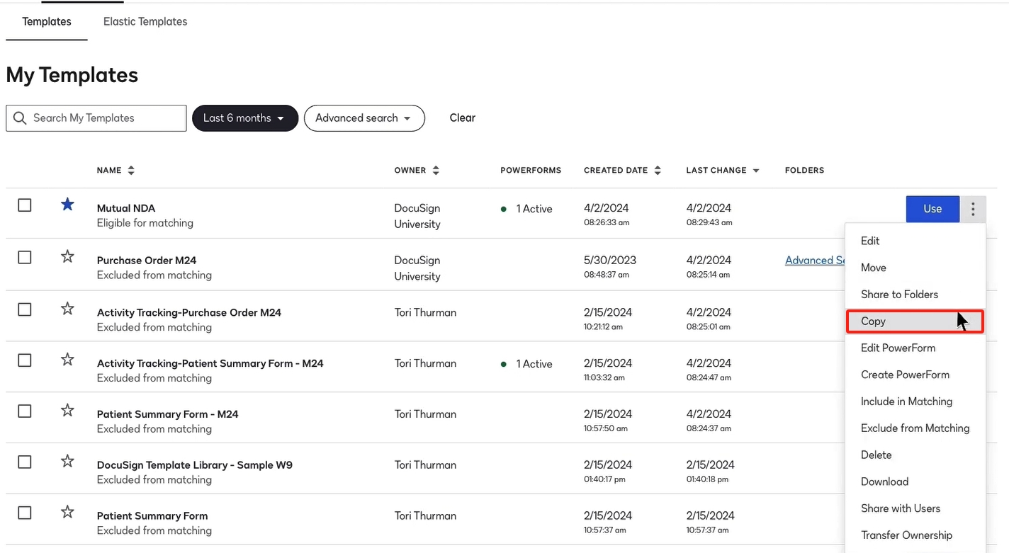Open the Last 6 months dropdown

(244, 118)
